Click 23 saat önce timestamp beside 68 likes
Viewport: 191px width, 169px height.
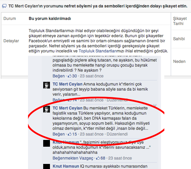[x=120, y=158]
